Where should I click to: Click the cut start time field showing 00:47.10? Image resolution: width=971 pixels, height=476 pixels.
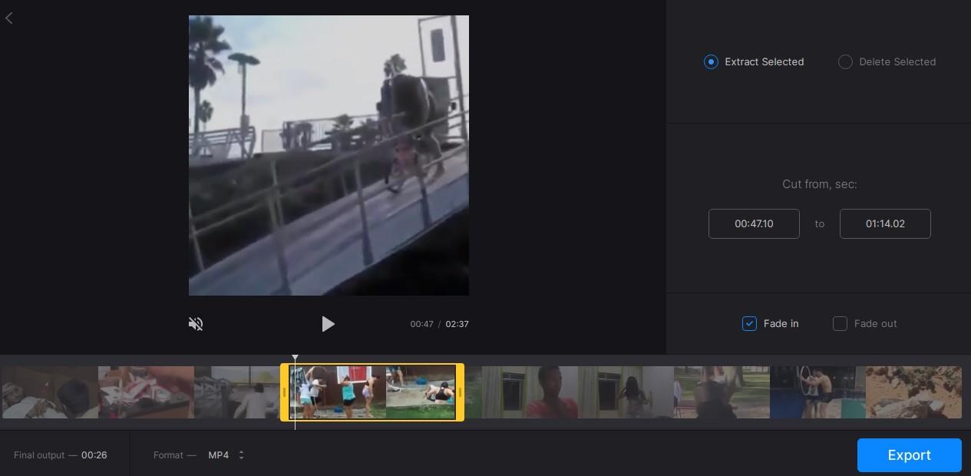[x=754, y=223]
